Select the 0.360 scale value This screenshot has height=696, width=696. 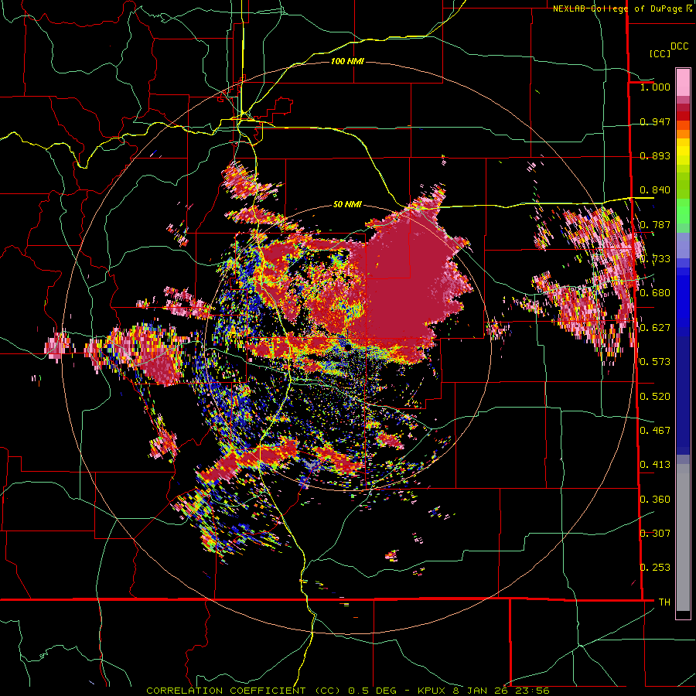(x=655, y=500)
